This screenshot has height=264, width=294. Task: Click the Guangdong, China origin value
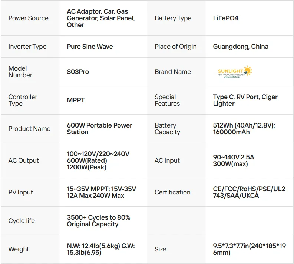pos(241,47)
